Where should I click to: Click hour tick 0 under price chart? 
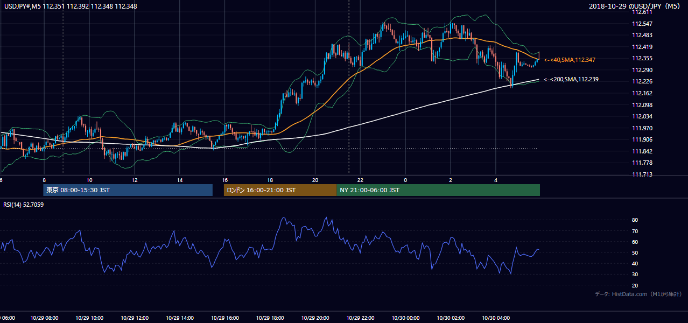point(405,180)
